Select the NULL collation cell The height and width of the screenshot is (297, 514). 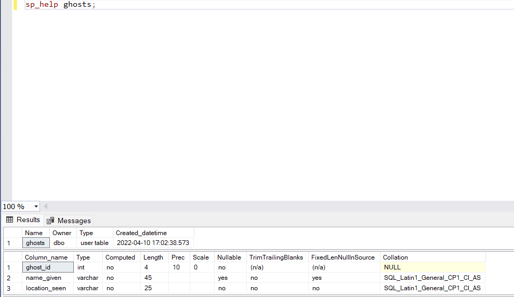click(x=433, y=267)
